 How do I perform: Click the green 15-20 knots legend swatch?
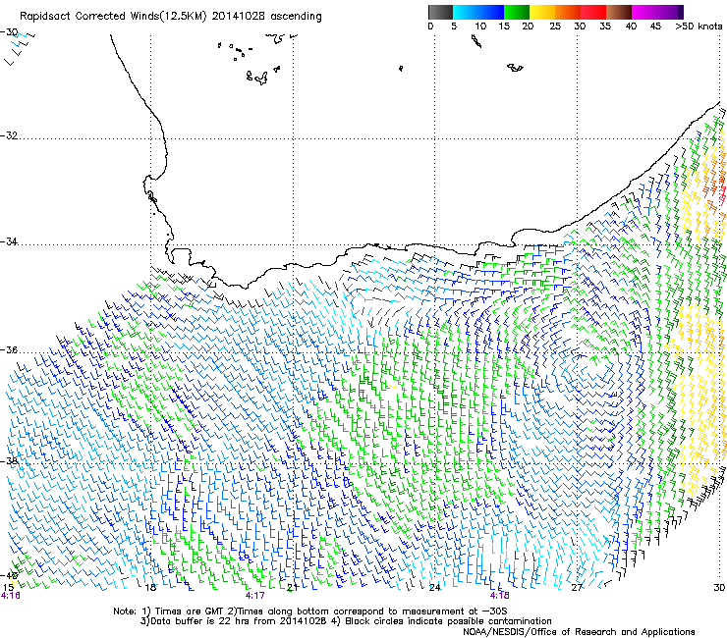pos(517,12)
